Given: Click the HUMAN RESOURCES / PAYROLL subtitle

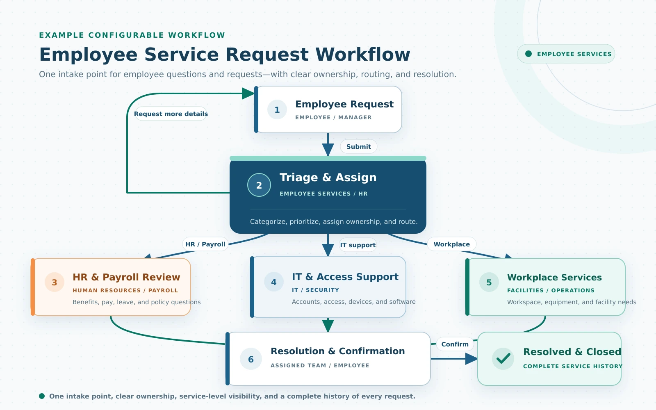Looking at the screenshot, I should (x=125, y=290).
